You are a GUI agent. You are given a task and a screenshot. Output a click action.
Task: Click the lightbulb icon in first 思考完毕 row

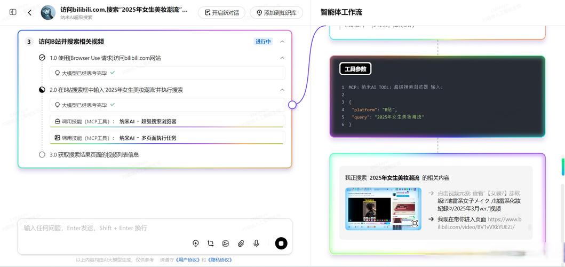point(57,73)
